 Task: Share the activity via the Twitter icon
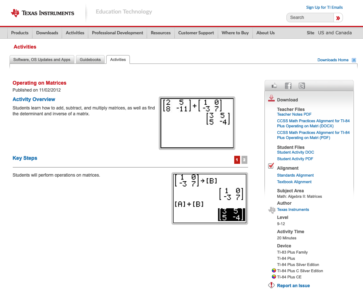pos(302,85)
